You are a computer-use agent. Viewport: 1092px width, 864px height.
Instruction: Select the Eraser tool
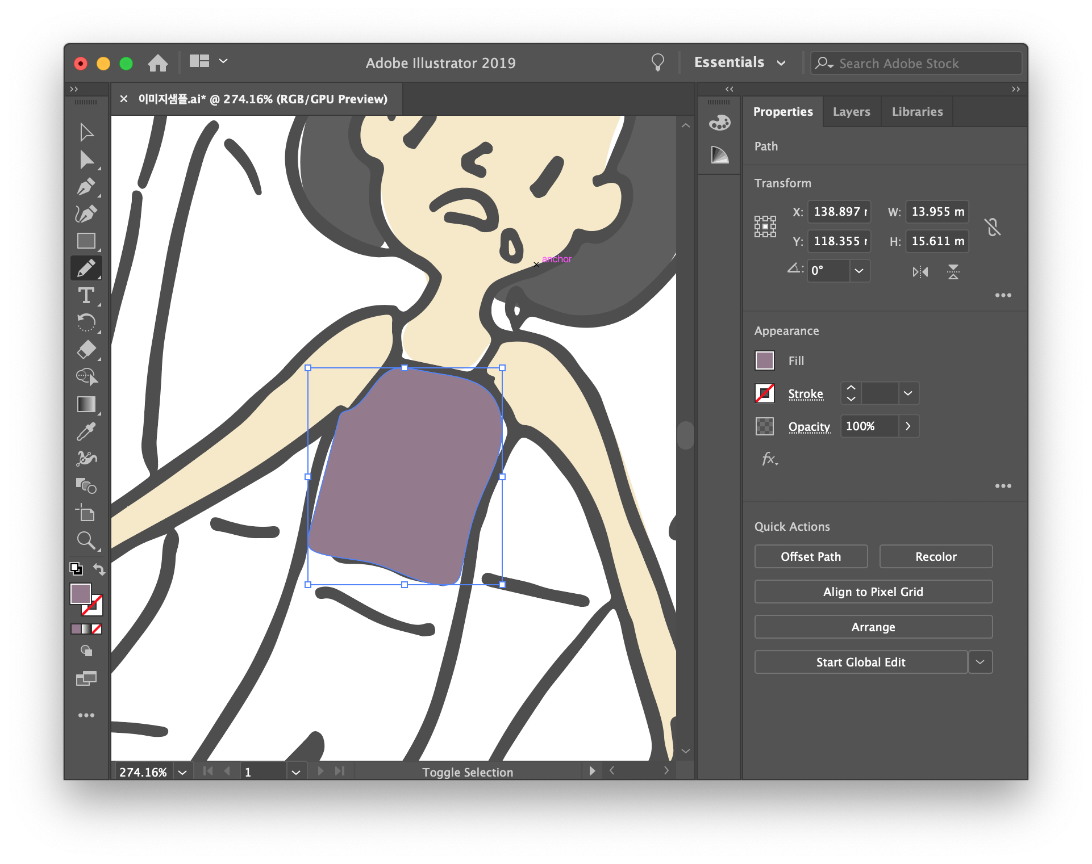86,350
